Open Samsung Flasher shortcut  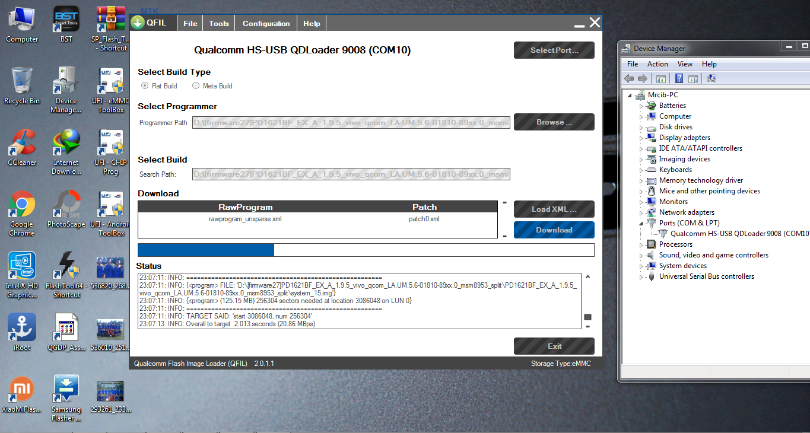point(66,399)
